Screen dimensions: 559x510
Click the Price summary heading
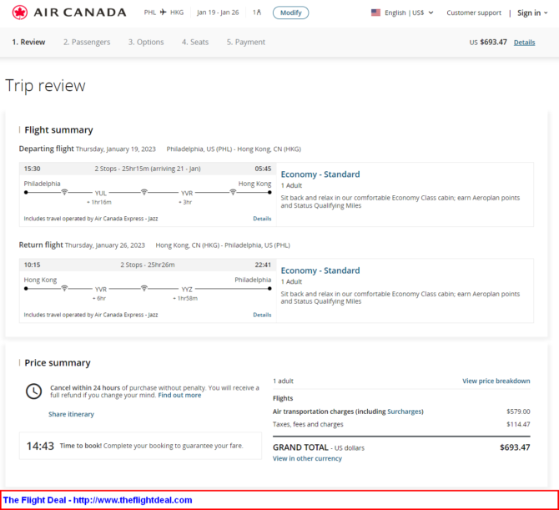[x=58, y=363]
